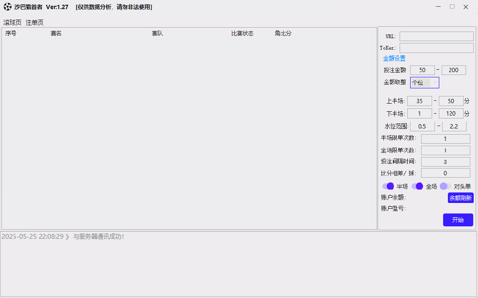Click the log entry 与服务器通讯成功
Image resolution: width=478 pixels, height=298 pixels.
[98, 237]
